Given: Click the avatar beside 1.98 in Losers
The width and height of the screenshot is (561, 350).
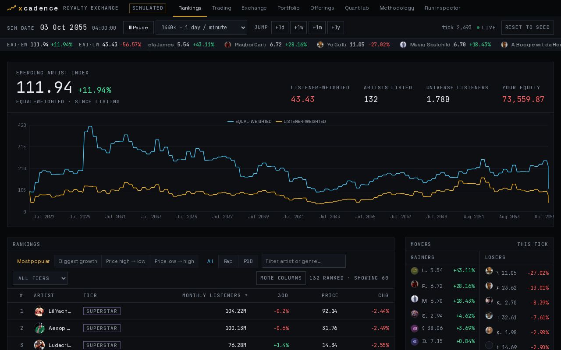Looking at the screenshot, I should pos(489,331).
